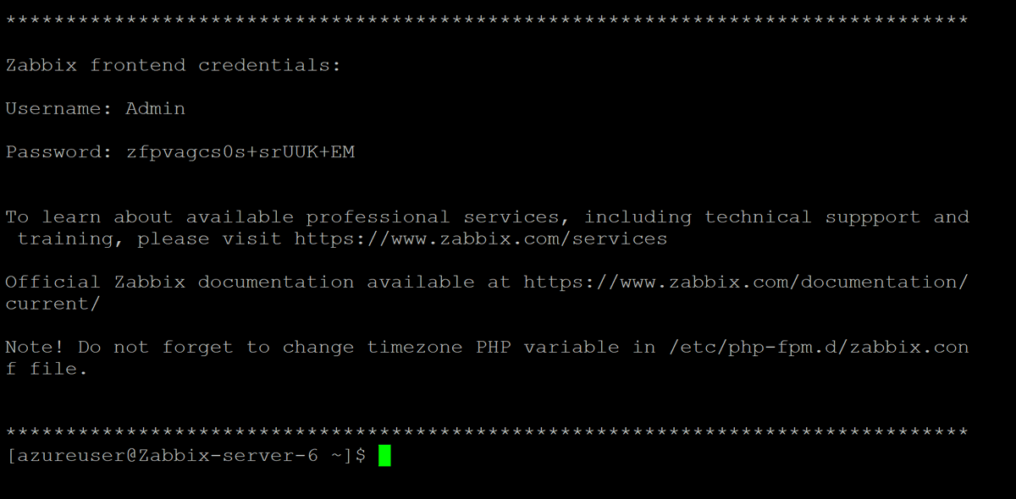Click the top asterisk separator line

487,19
